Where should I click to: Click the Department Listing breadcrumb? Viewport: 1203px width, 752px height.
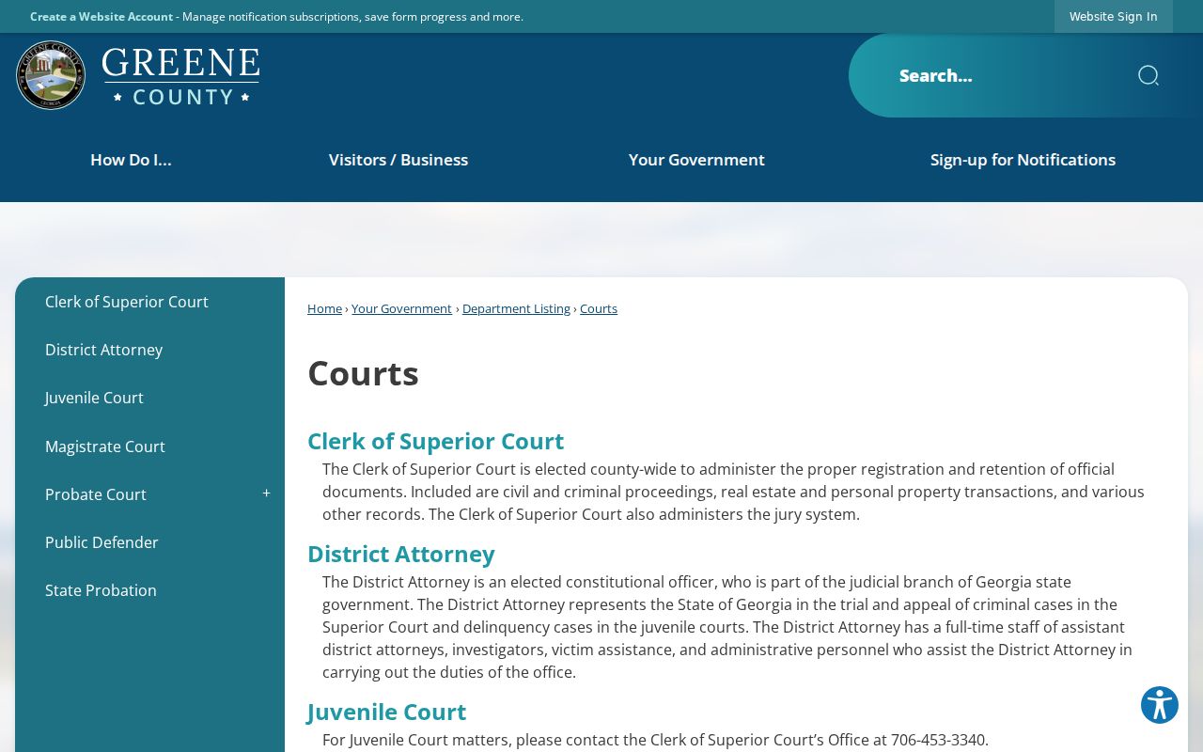[516, 308]
